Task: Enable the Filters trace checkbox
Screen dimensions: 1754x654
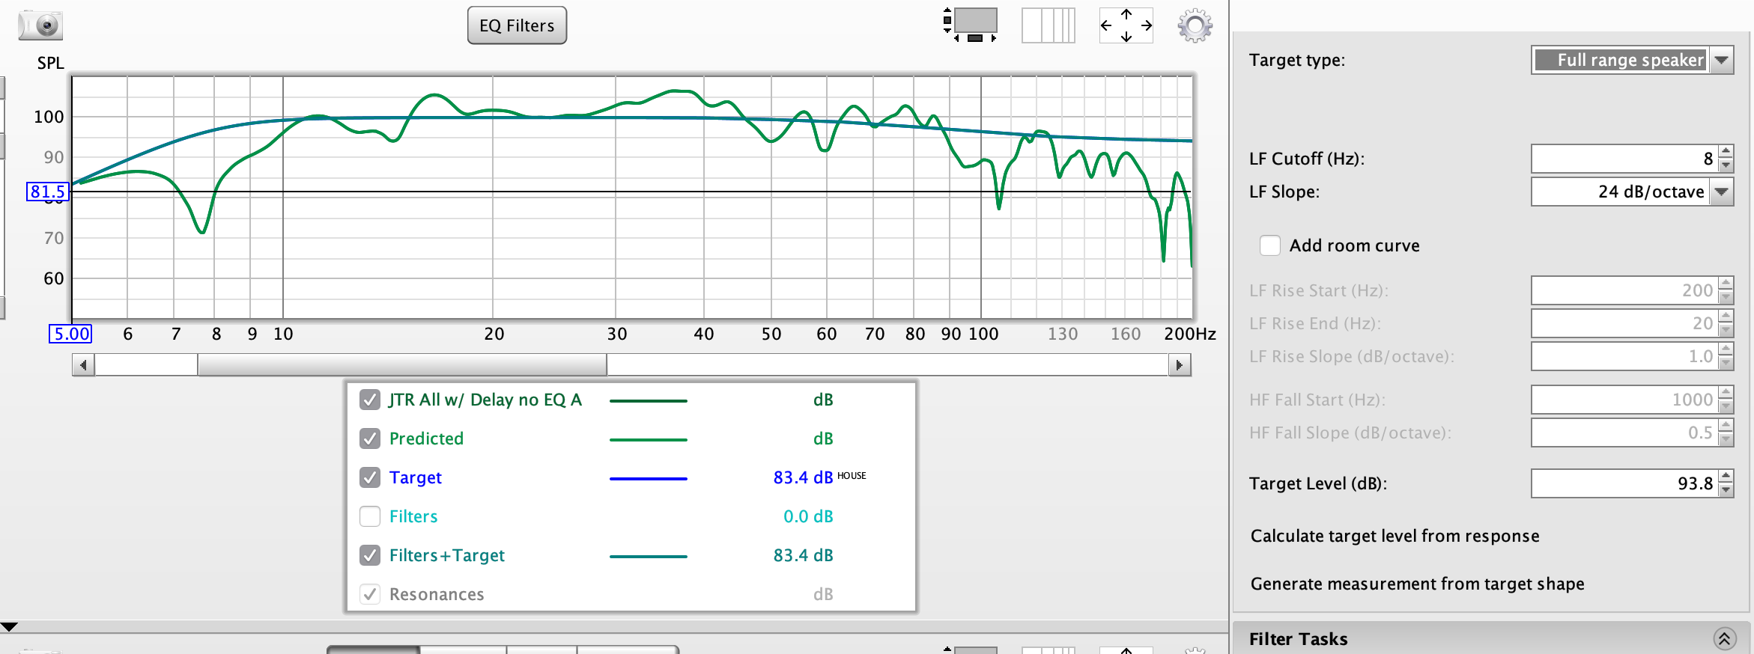Action: coord(370,516)
